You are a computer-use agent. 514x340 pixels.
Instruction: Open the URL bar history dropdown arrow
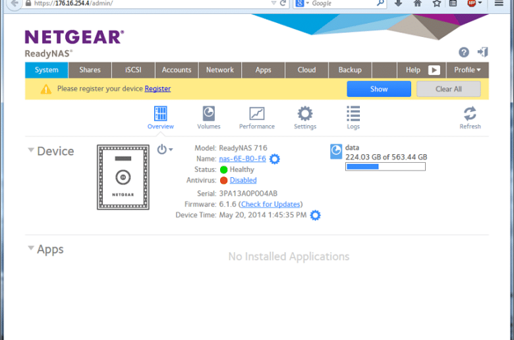[273, 3]
